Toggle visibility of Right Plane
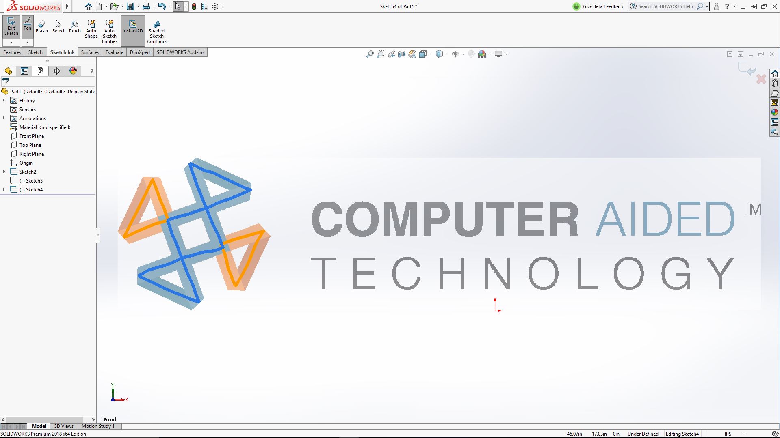The width and height of the screenshot is (780, 438). (x=32, y=153)
